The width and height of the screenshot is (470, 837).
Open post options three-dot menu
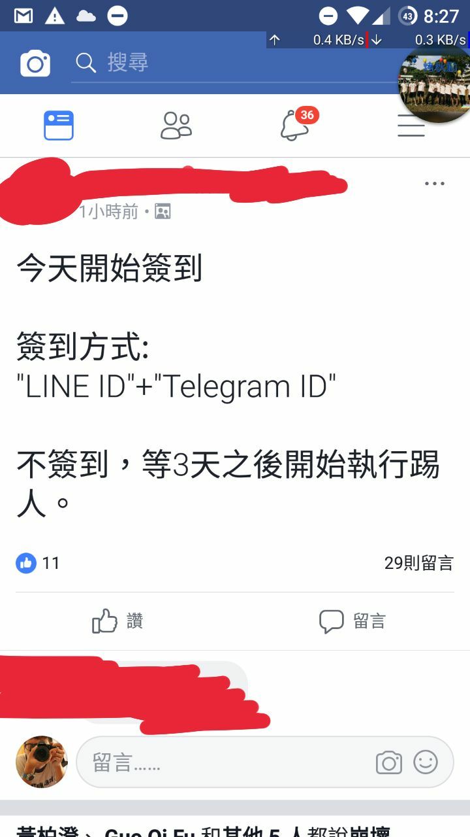coord(434,184)
